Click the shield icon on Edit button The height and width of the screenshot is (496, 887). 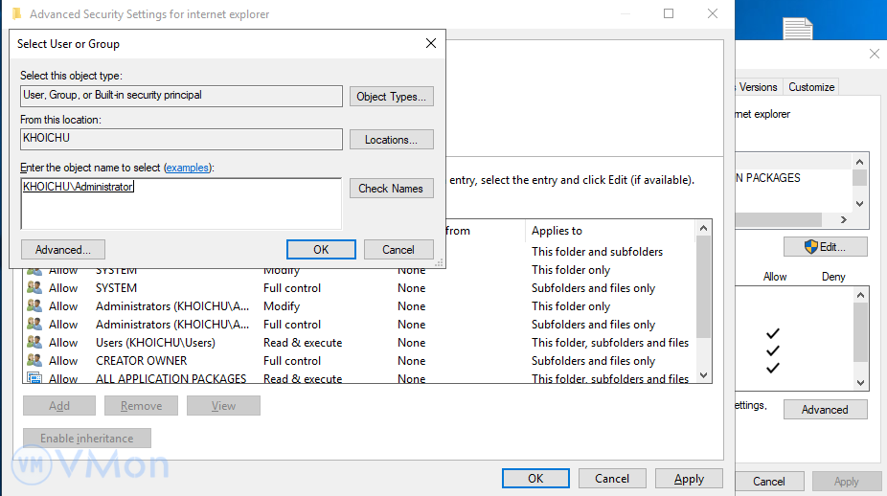810,247
